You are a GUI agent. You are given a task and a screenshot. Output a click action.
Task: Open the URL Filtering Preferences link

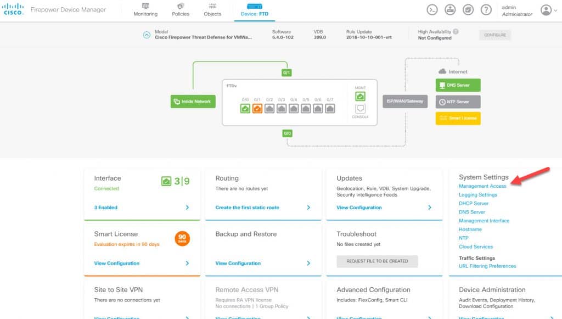click(487, 266)
